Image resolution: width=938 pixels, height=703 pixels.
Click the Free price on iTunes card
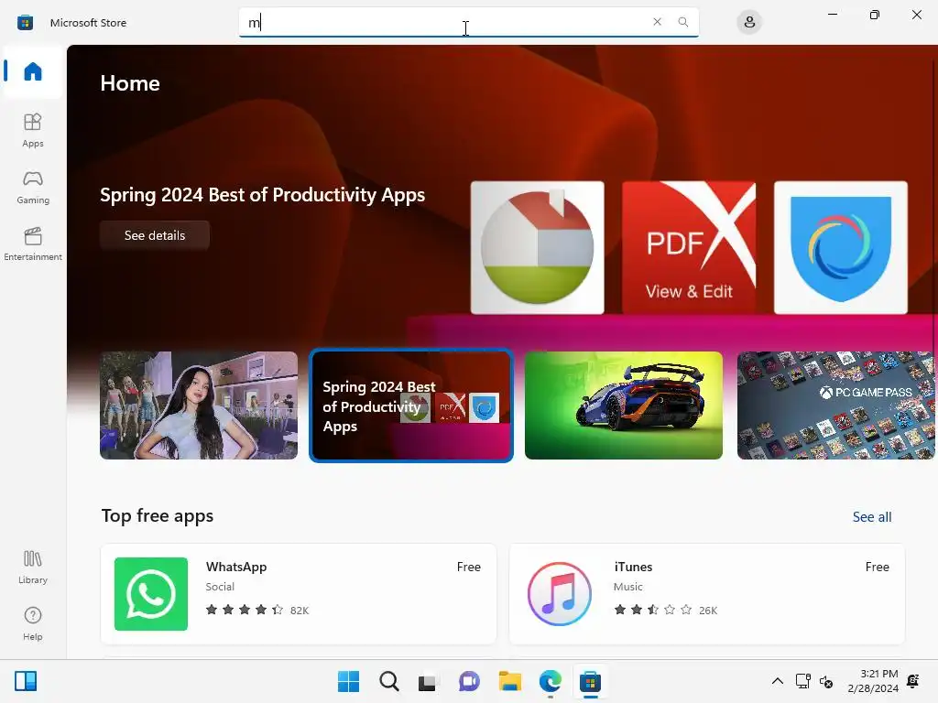(877, 567)
